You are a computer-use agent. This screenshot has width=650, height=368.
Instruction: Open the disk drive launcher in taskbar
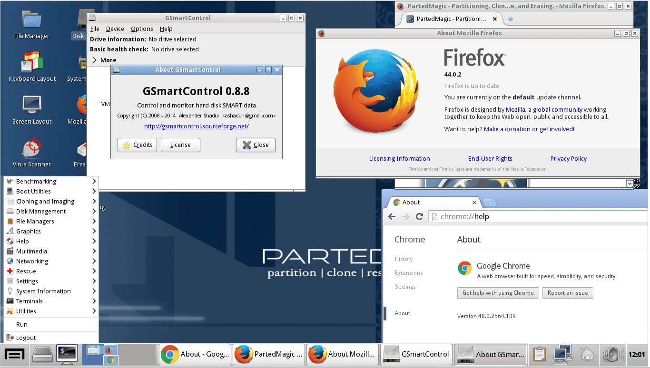tap(42, 354)
